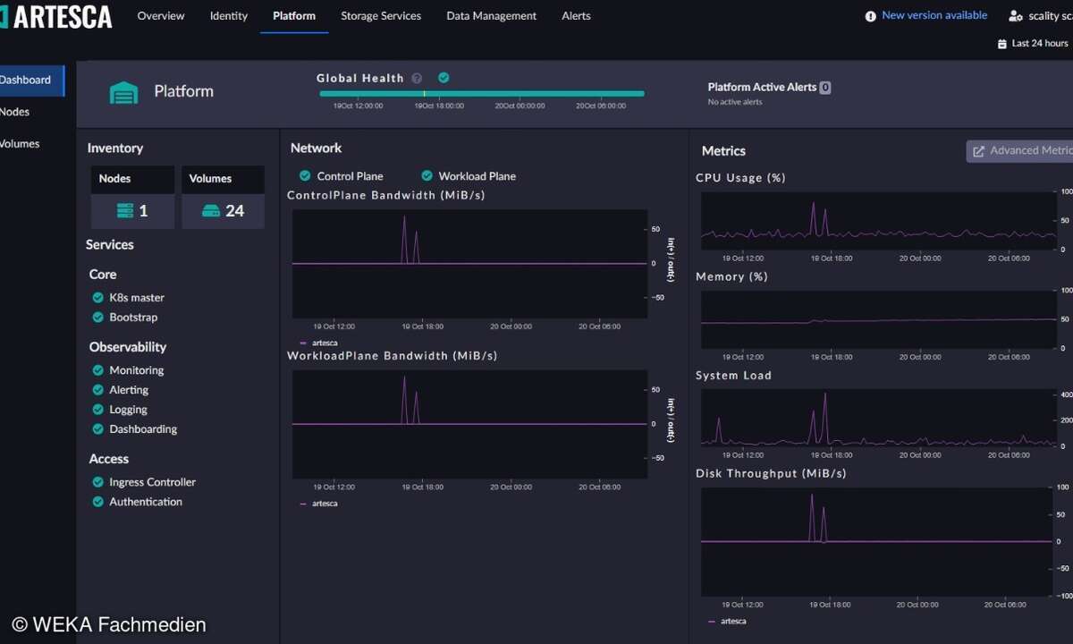This screenshot has height=644, width=1073.
Task: Click the marker on the Global Health bar
Action: pos(425,93)
